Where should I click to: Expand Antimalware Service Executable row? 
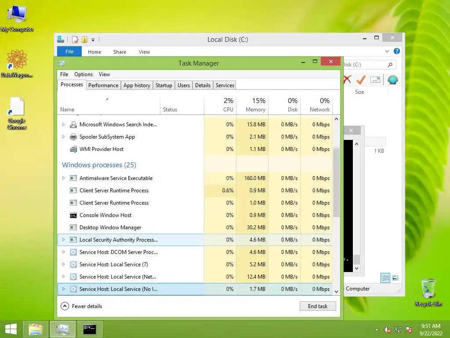[x=63, y=178]
